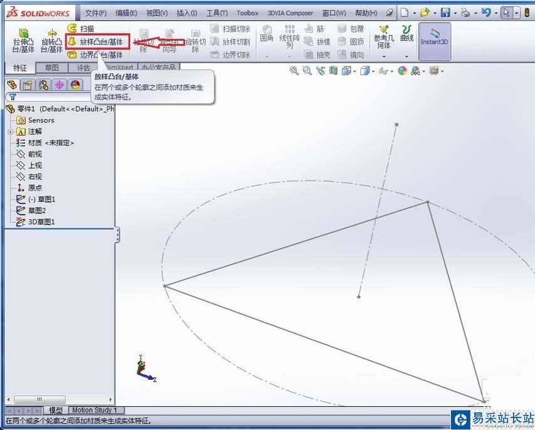535x430 pixels.
Task: Select the Dome (圆顶) tool
Action: (x=351, y=41)
